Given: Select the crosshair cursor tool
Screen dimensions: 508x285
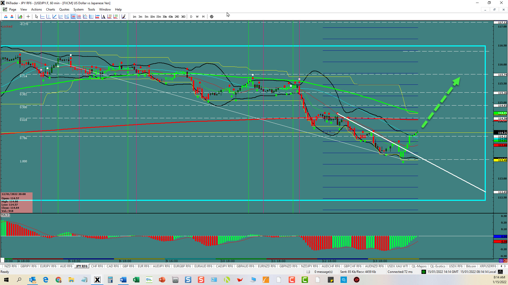Looking at the screenshot, I should pyautogui.click(x=28, y=17).
